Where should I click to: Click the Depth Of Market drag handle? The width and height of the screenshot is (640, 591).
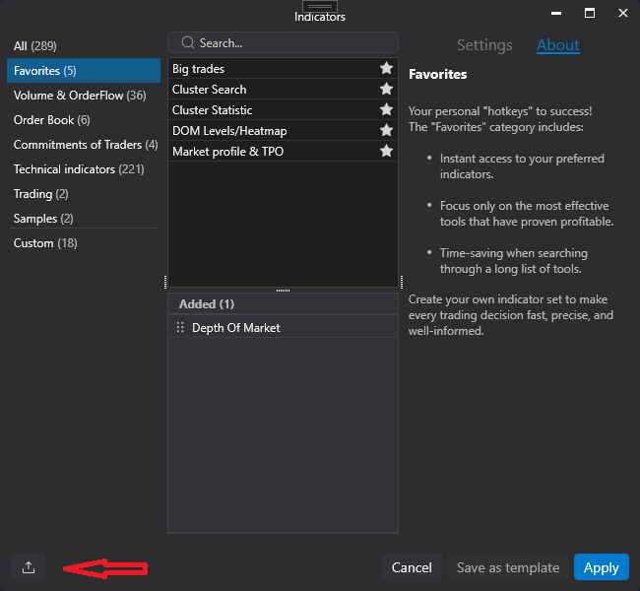[x=180, y=327]
